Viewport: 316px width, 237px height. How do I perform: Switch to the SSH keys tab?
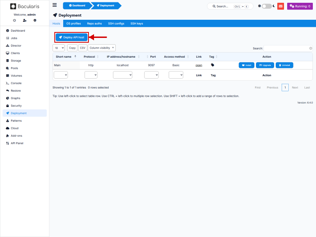coord(137,24)
